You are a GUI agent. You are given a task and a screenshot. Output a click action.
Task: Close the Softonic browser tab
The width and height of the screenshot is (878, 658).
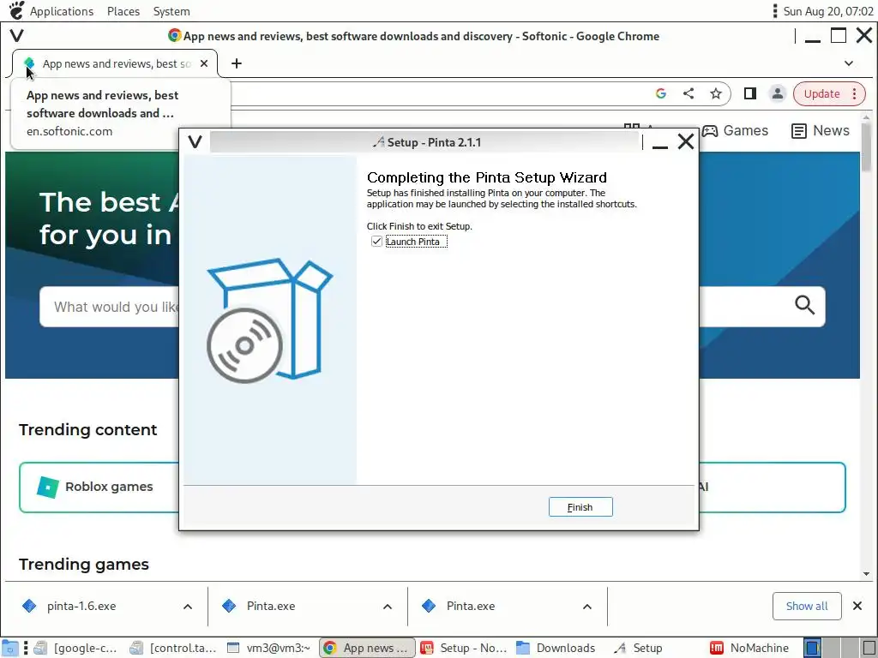204,63
